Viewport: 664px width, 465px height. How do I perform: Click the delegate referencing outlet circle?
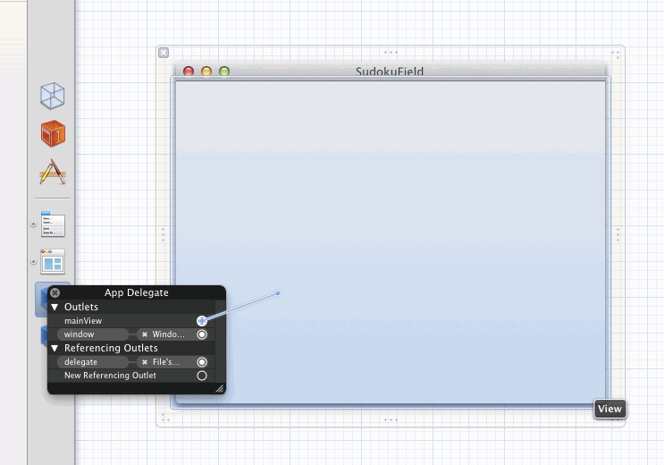coord(202,362)
